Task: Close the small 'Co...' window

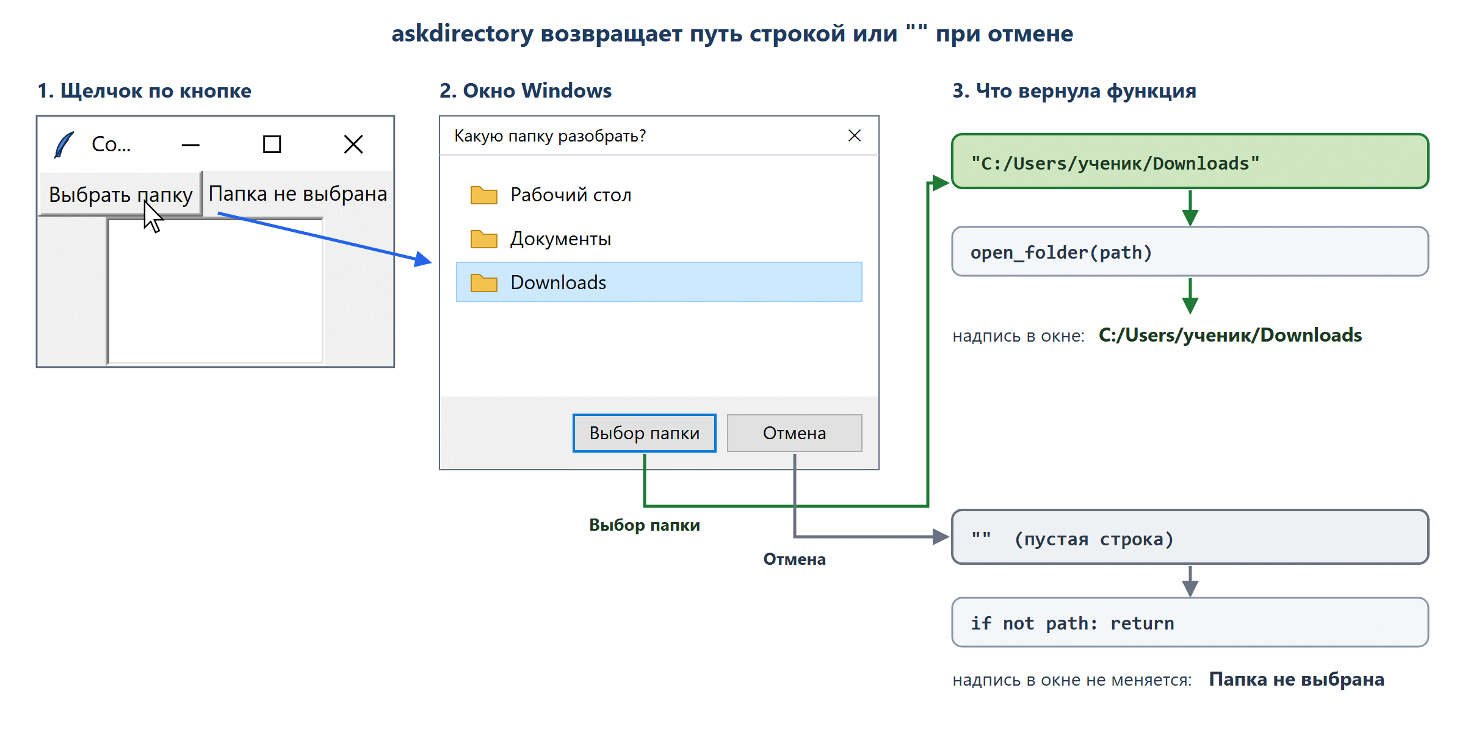Action: (x=353, y=145)
